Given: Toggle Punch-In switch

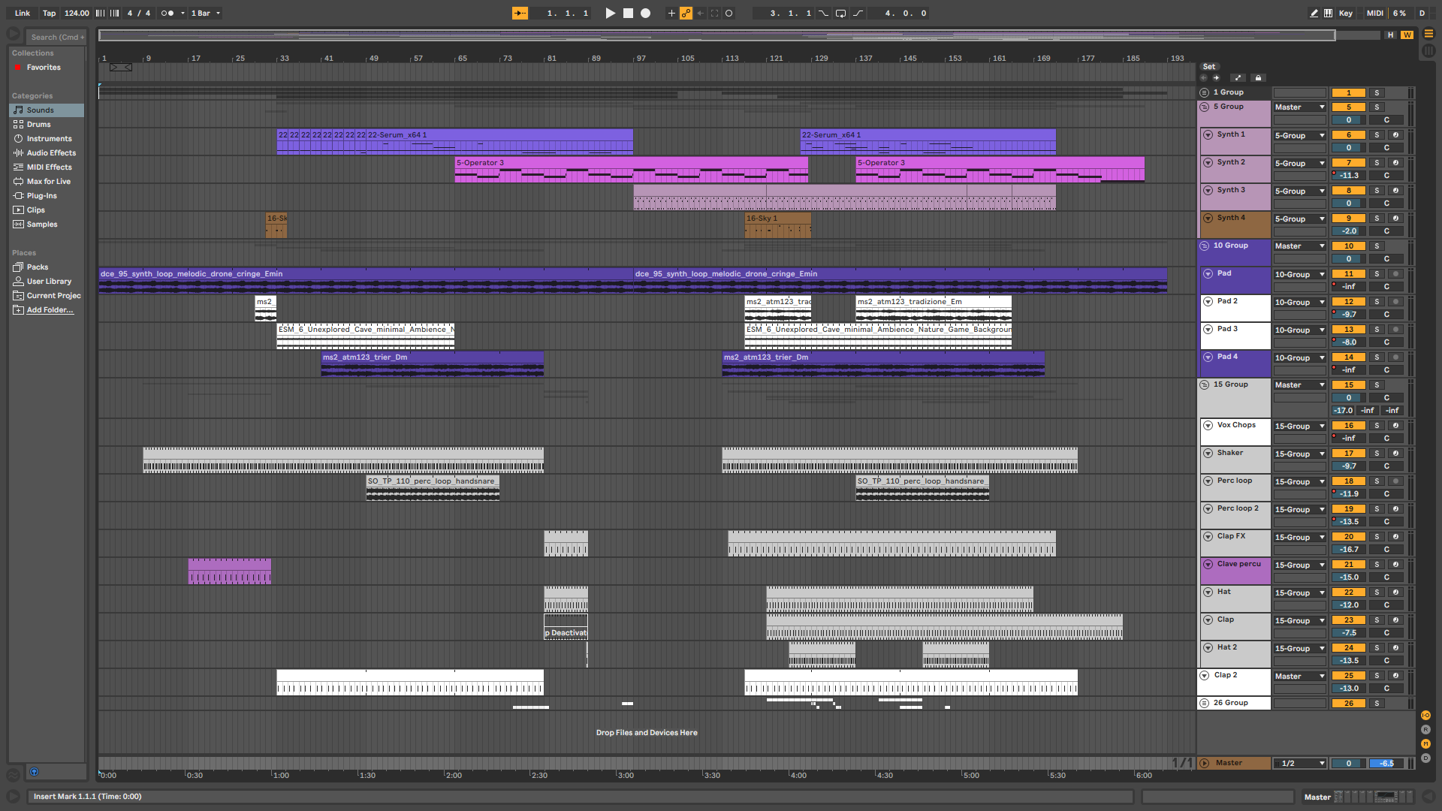Looking at the screenshot, I should pyautogui.click(x=824, y=13).
